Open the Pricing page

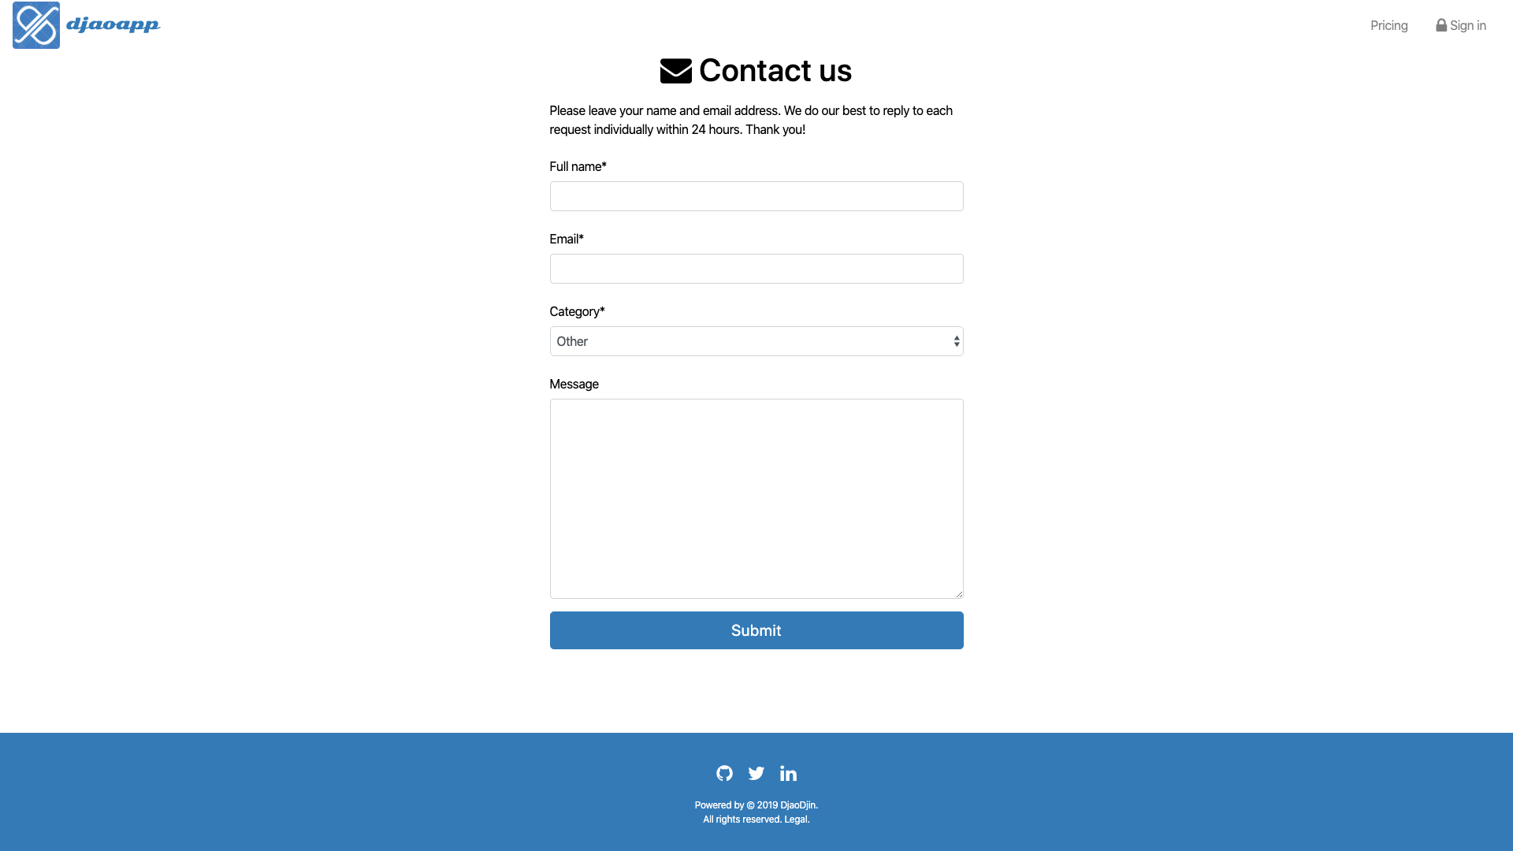click(1388, 25)
